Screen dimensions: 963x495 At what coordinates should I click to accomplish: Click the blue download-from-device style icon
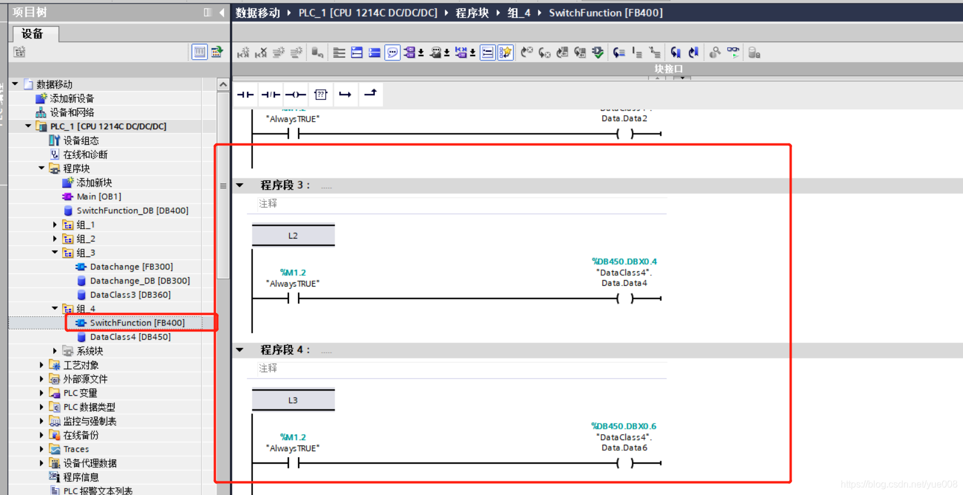pos(676,53)
